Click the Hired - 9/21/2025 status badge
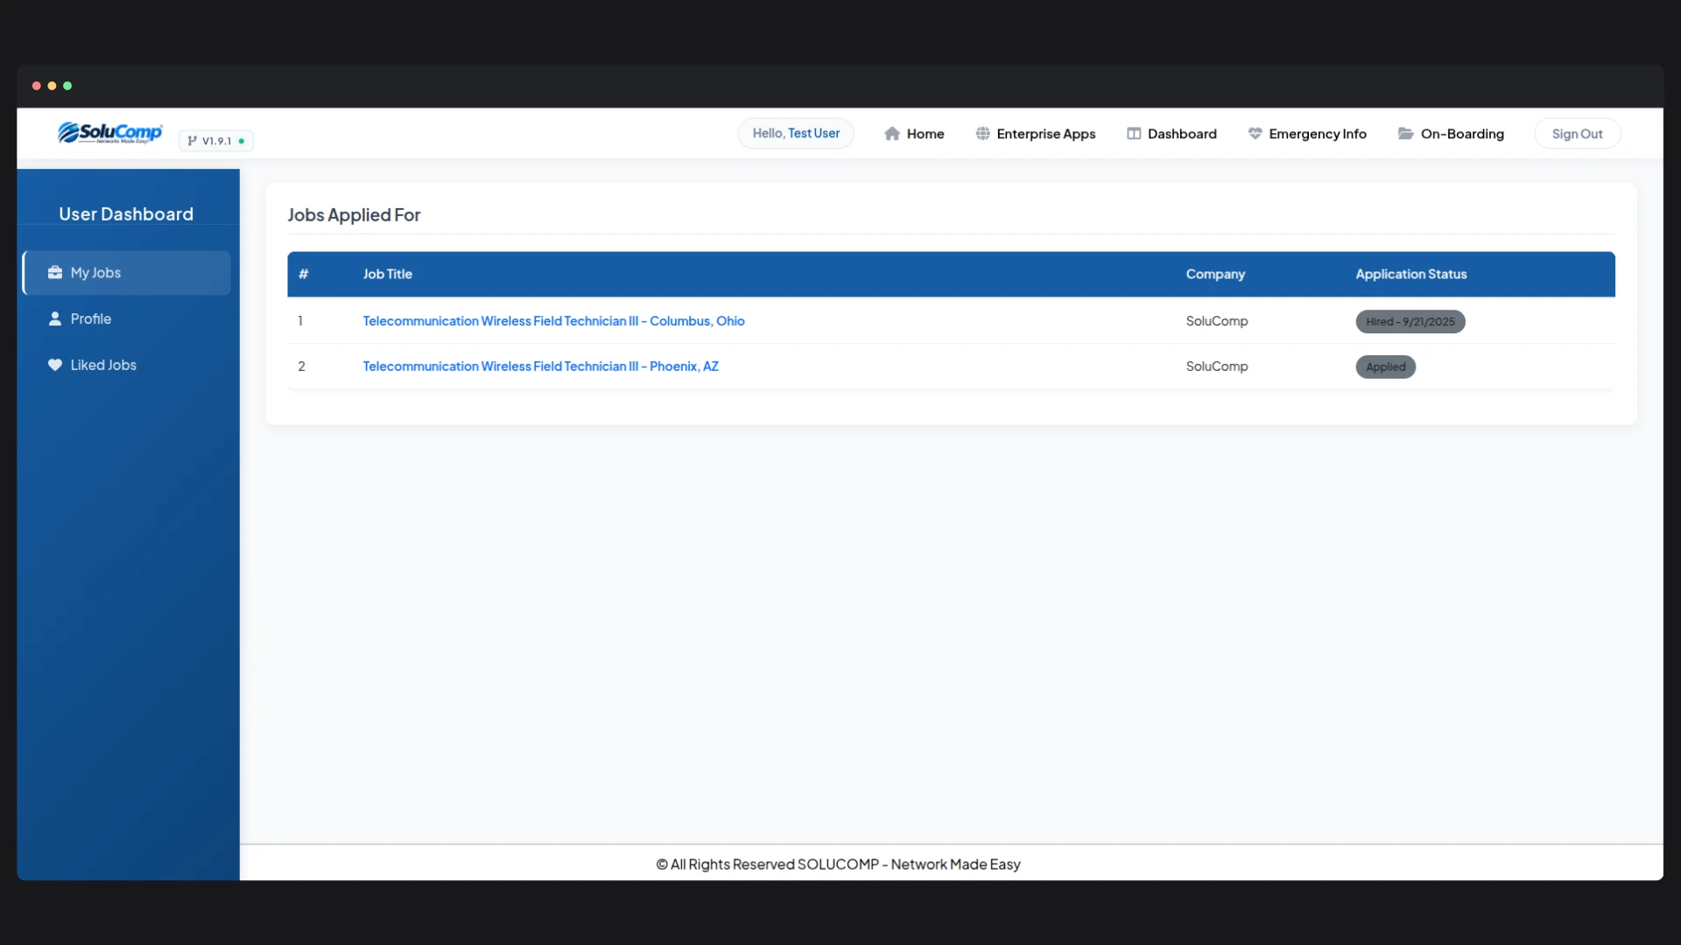This screenshot has width=1681, height=945. (1410, 322)
